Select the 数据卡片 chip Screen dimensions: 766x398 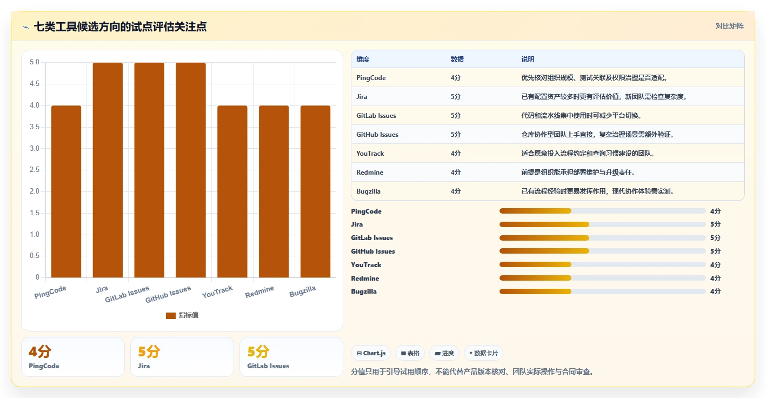(x=484, y=353)
